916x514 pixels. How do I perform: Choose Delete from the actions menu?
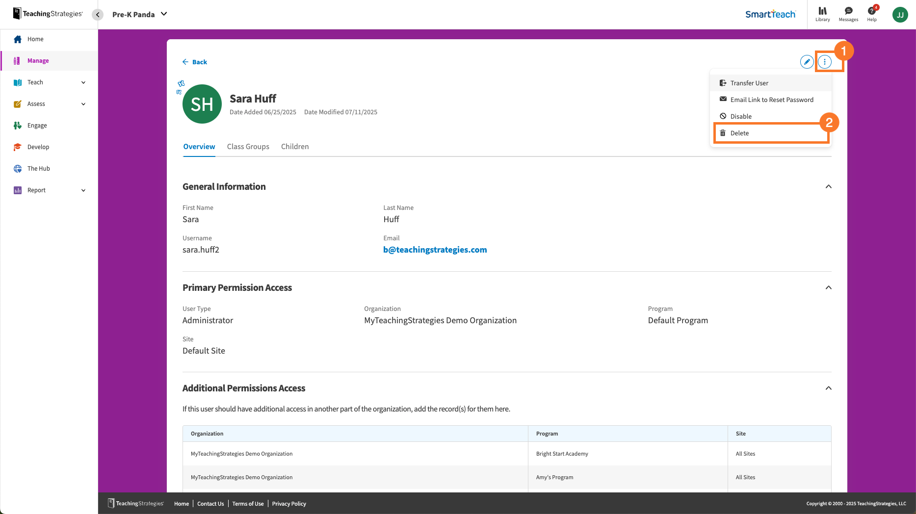pos(740,132)
